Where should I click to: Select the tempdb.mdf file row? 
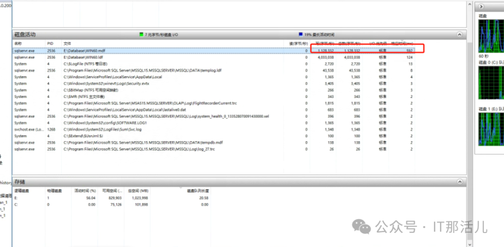(x=214, y=143)
